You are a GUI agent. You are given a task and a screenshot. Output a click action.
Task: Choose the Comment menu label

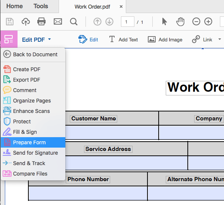click(25, 90)
